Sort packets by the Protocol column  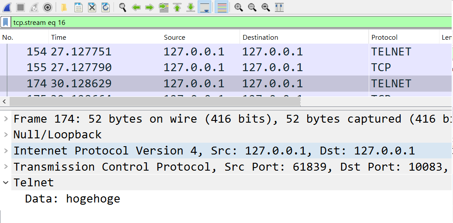(404, 37)
